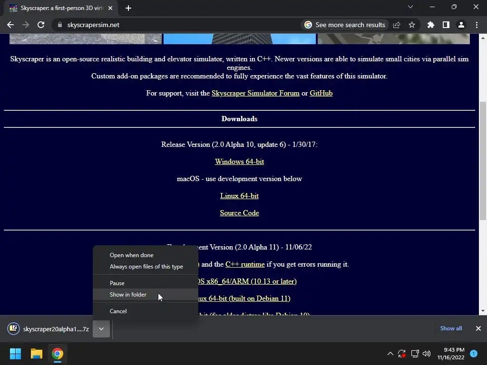Cancel the download from the menu
This screenshot has width=487, height=365.
146,311
